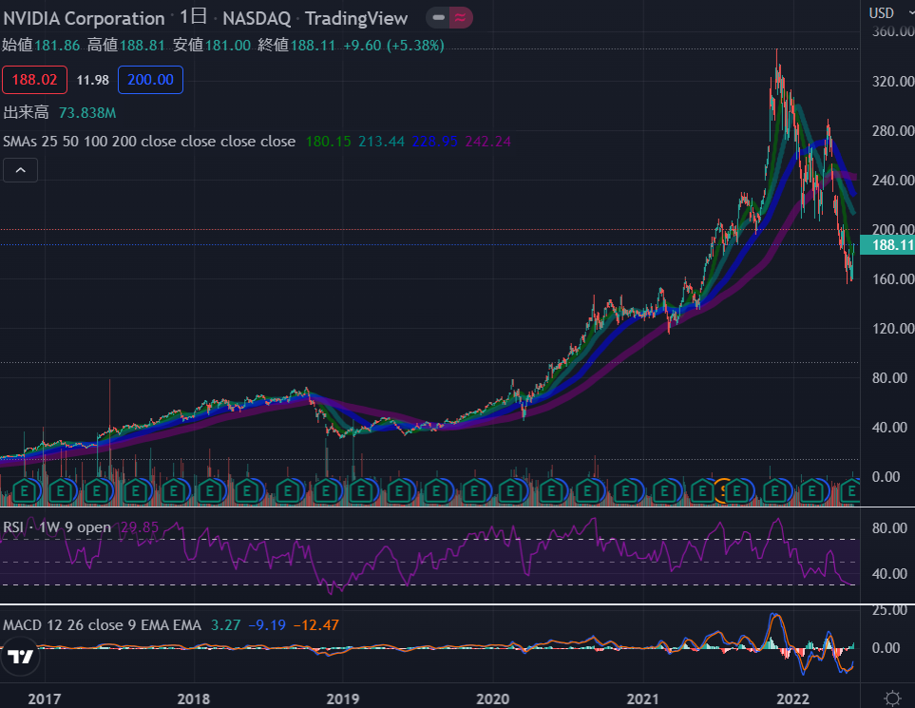Screen dimensions: 915x708
Task: Click the 2021 label on time axis
Action: [x=643, y=698]
